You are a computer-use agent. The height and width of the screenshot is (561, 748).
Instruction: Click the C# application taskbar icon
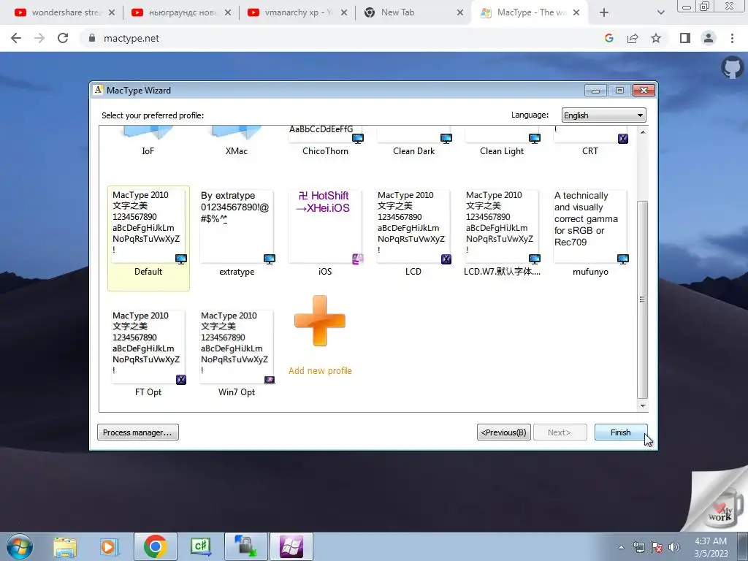pos(200,546)
